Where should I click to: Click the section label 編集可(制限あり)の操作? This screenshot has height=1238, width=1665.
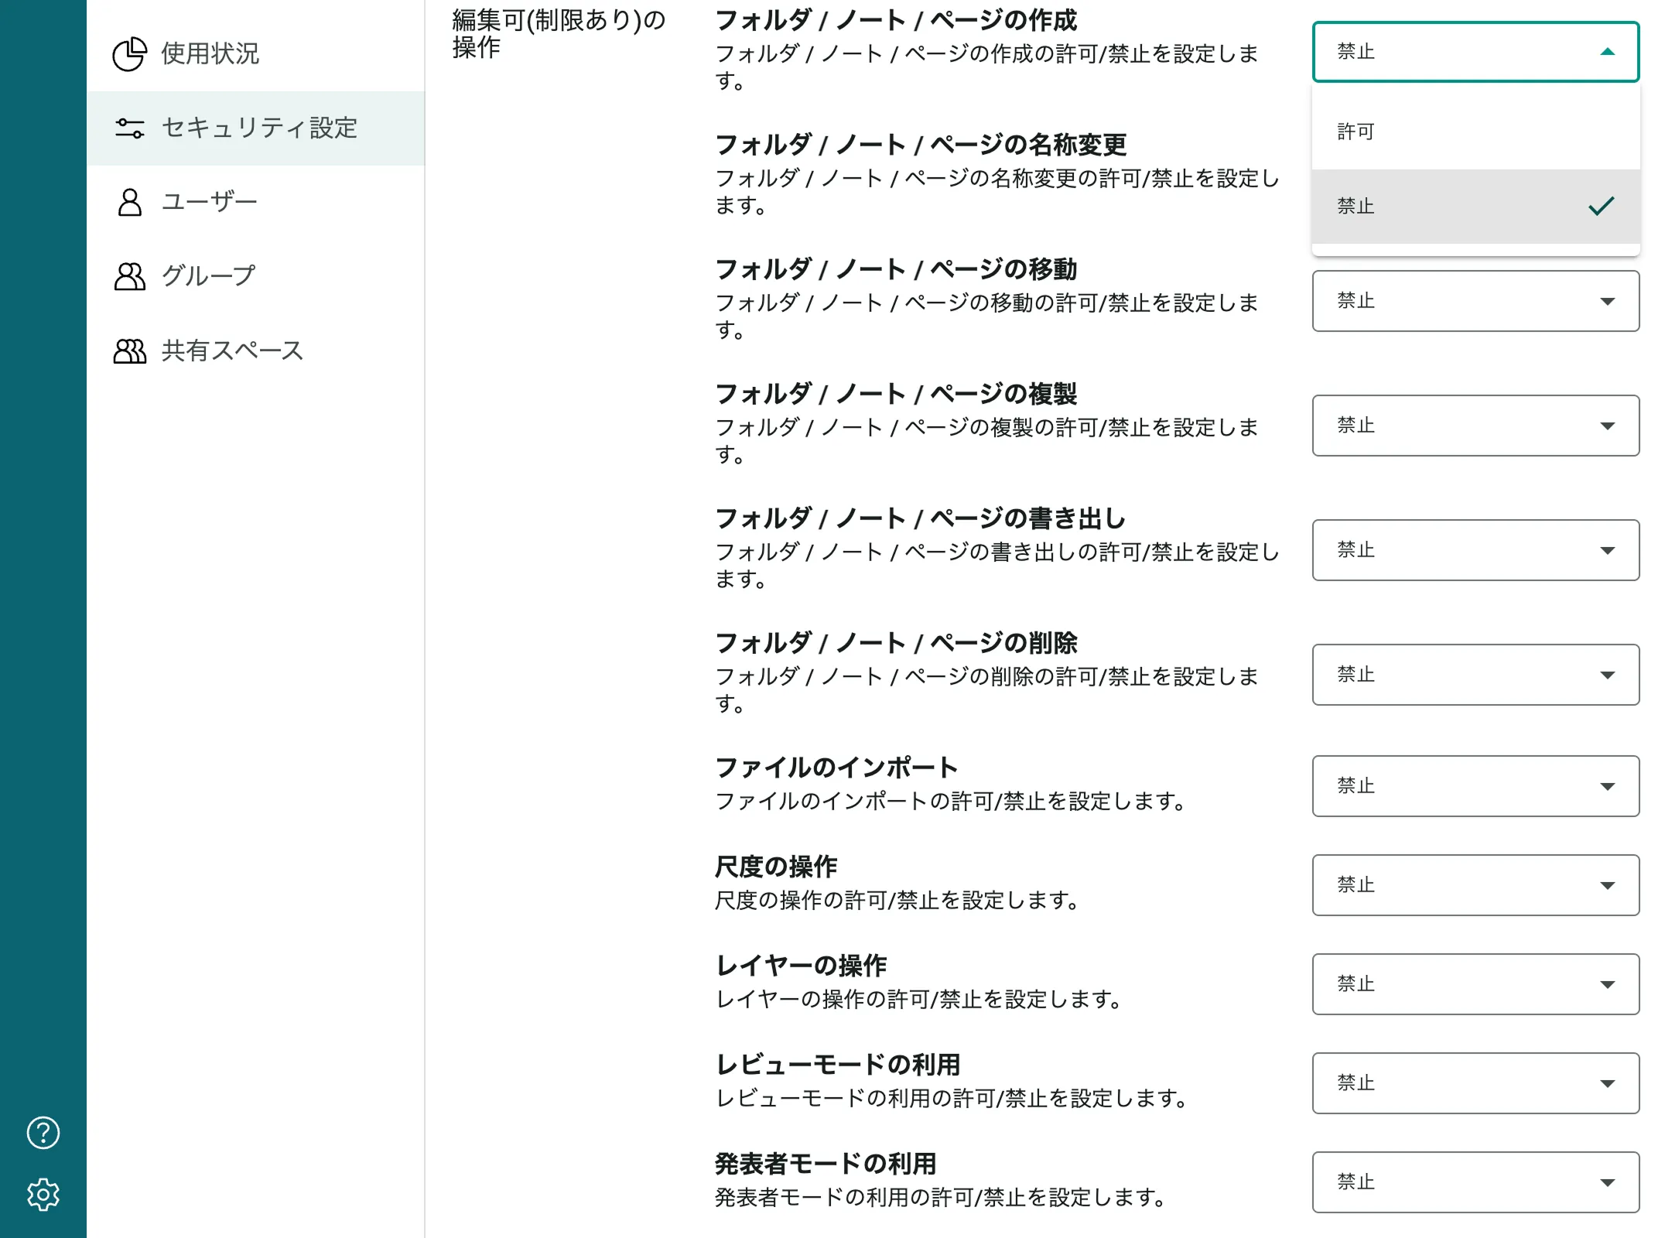click(x=559, y=33)
